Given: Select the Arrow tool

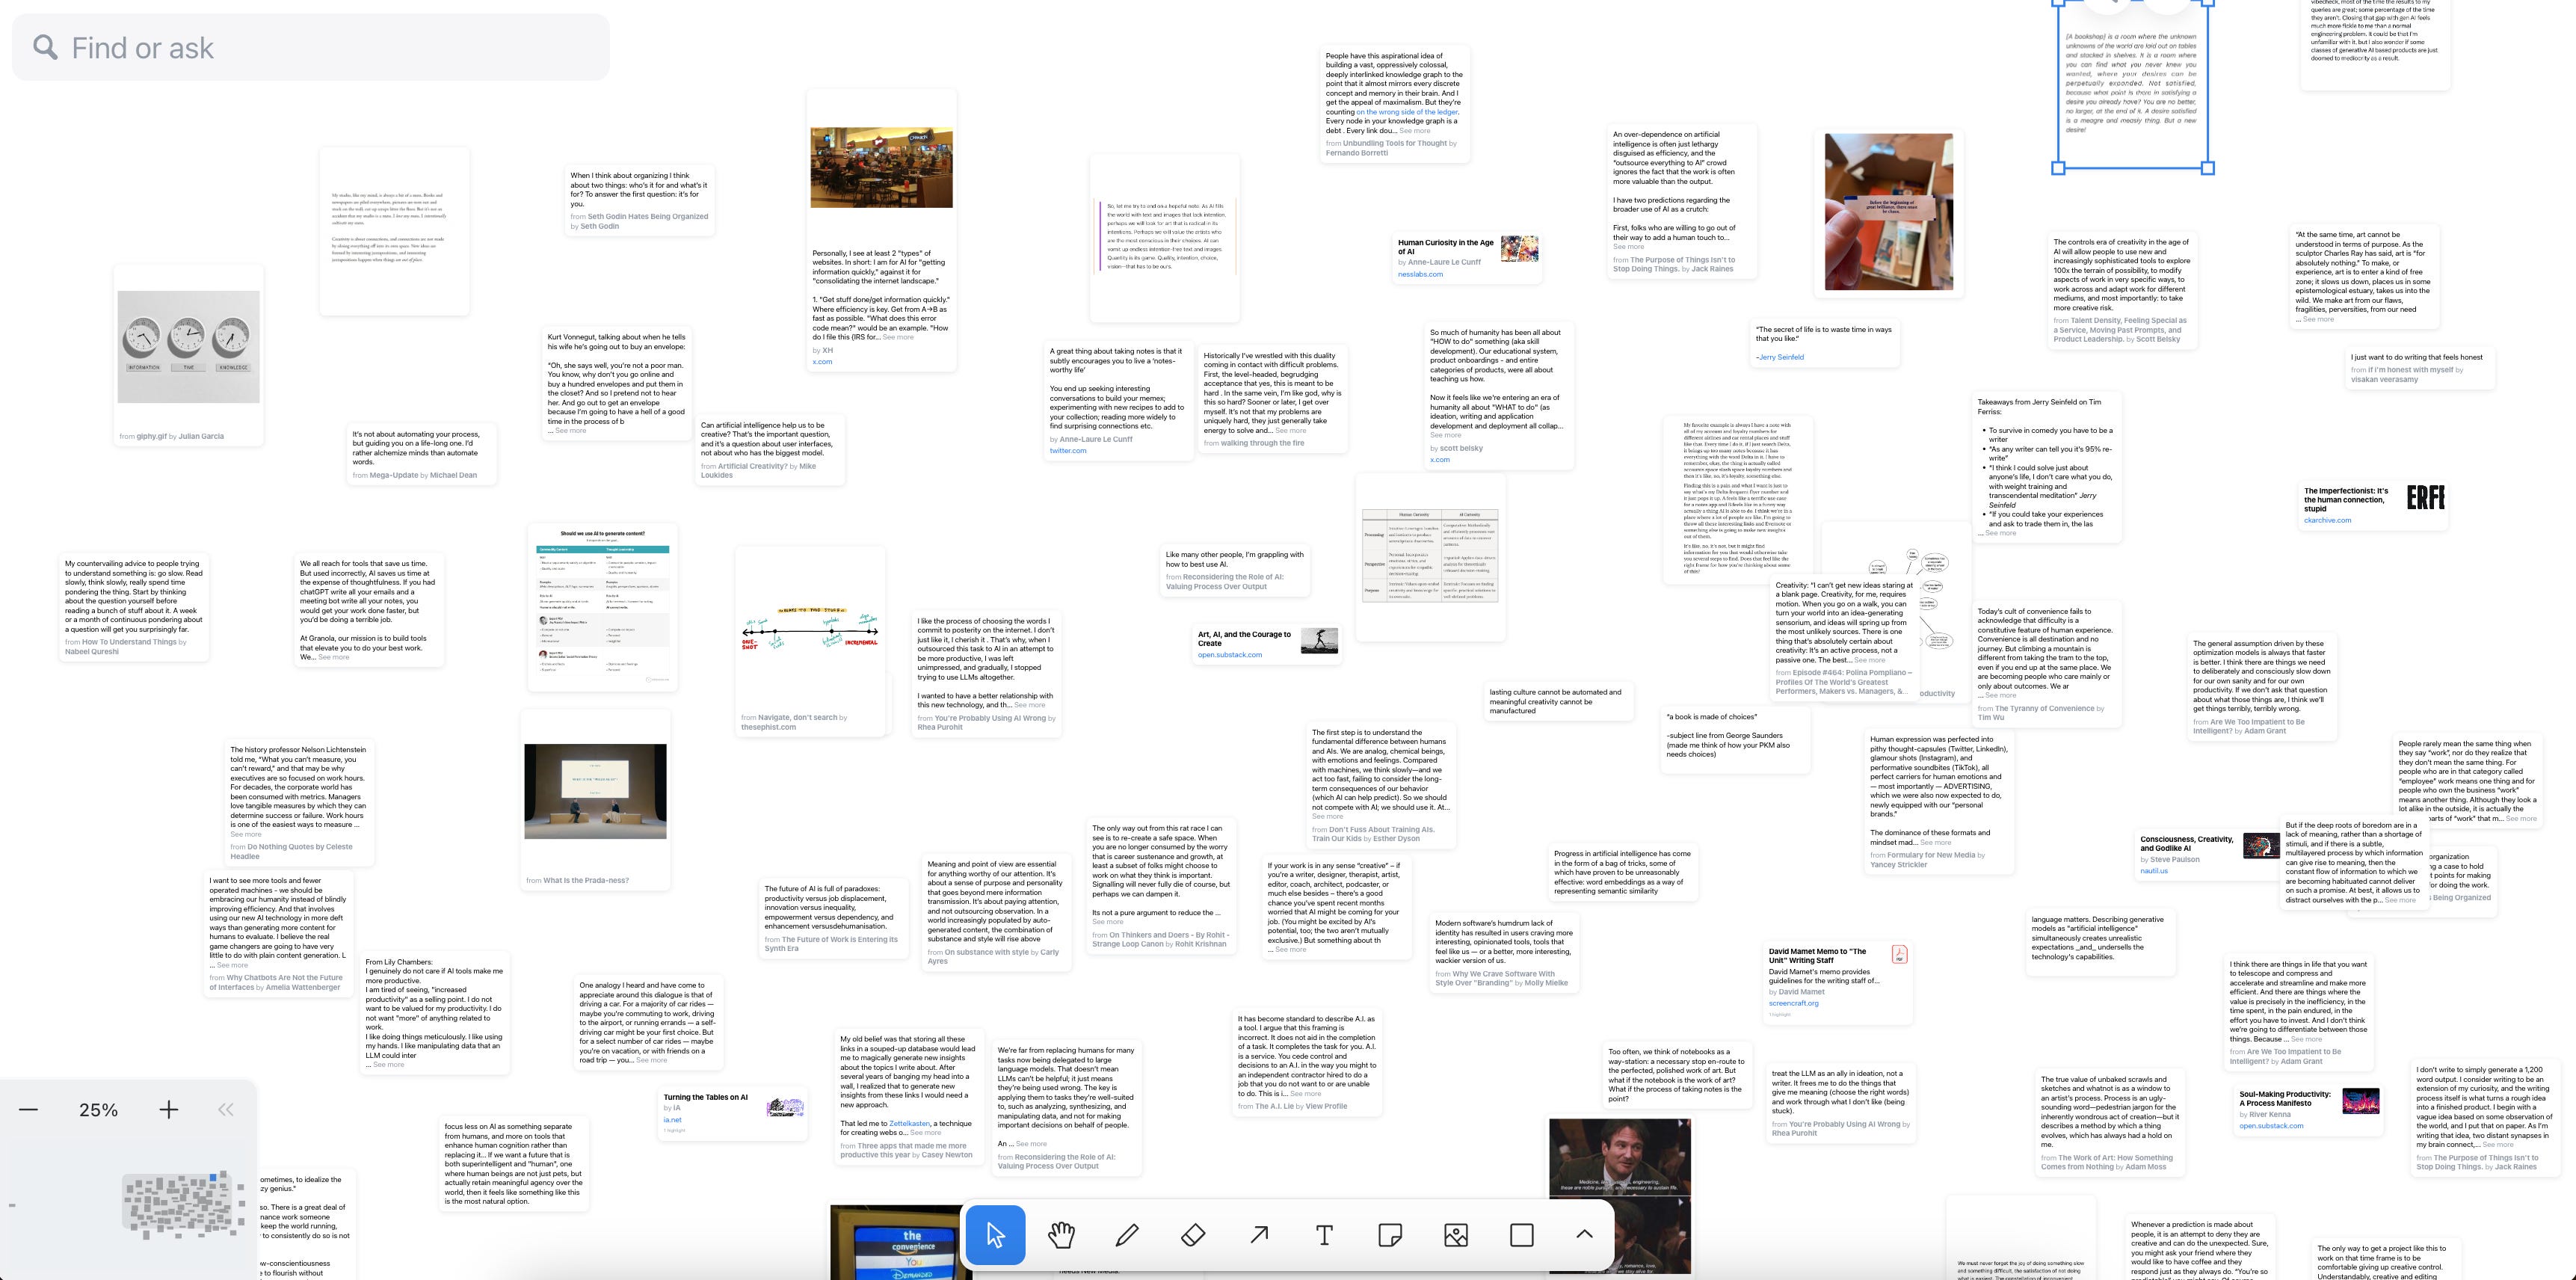Looking at the screenshot, I should (x=1259, y=1235).
